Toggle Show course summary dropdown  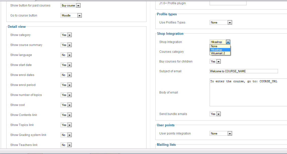(x=66, y=45)
